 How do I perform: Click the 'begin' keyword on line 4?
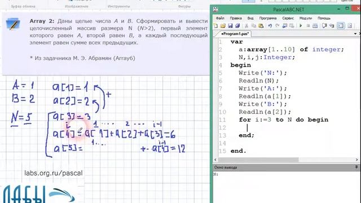pyautogui.click(x=241, y=65)
